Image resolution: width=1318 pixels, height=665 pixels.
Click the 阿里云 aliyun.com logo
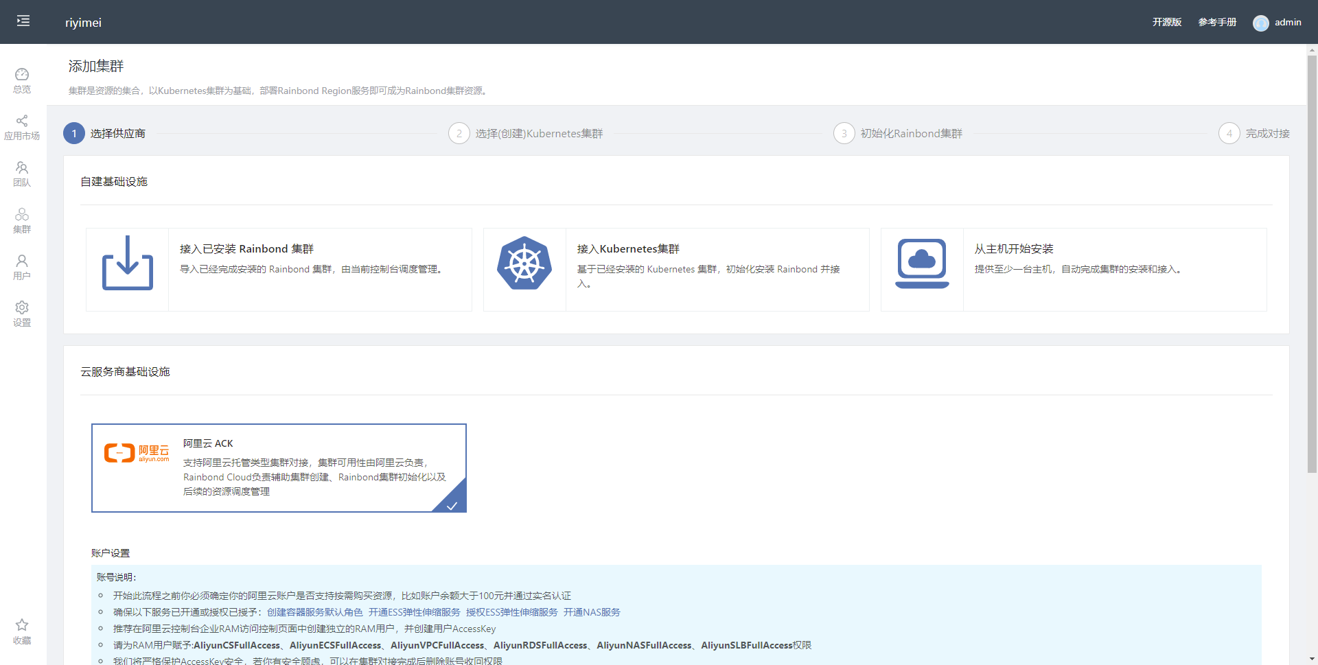(137, 453)
